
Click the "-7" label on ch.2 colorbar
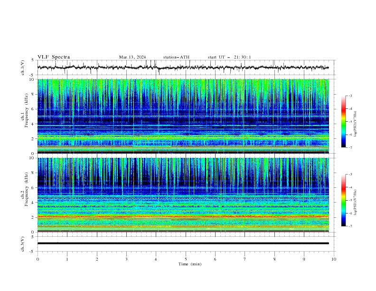tap(350, 226)
